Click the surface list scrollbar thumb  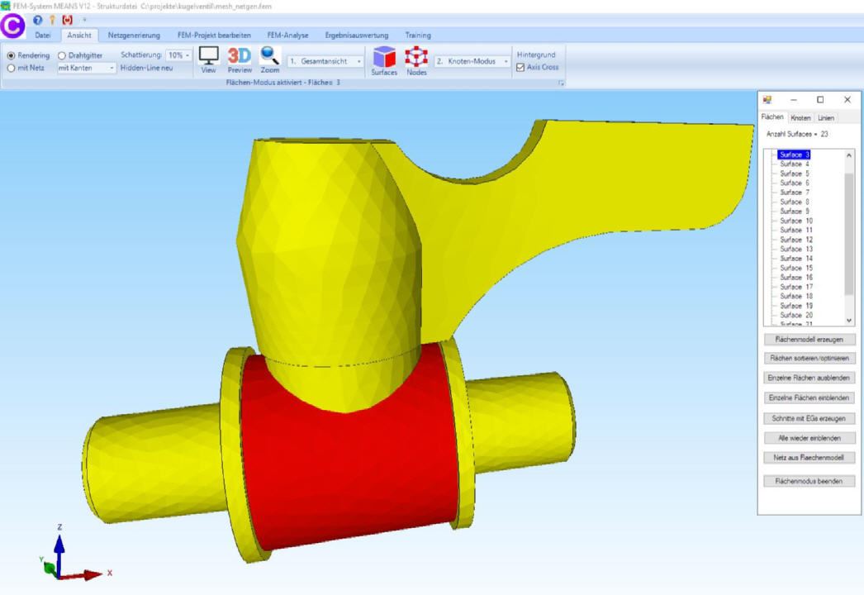coord(849,235)
